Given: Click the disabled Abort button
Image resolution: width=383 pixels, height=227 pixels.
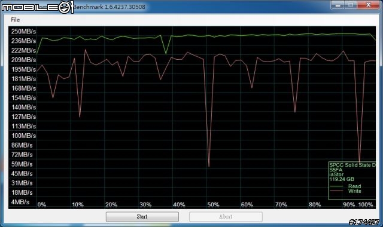Looking at the screenshot, I should click(226, 216).
